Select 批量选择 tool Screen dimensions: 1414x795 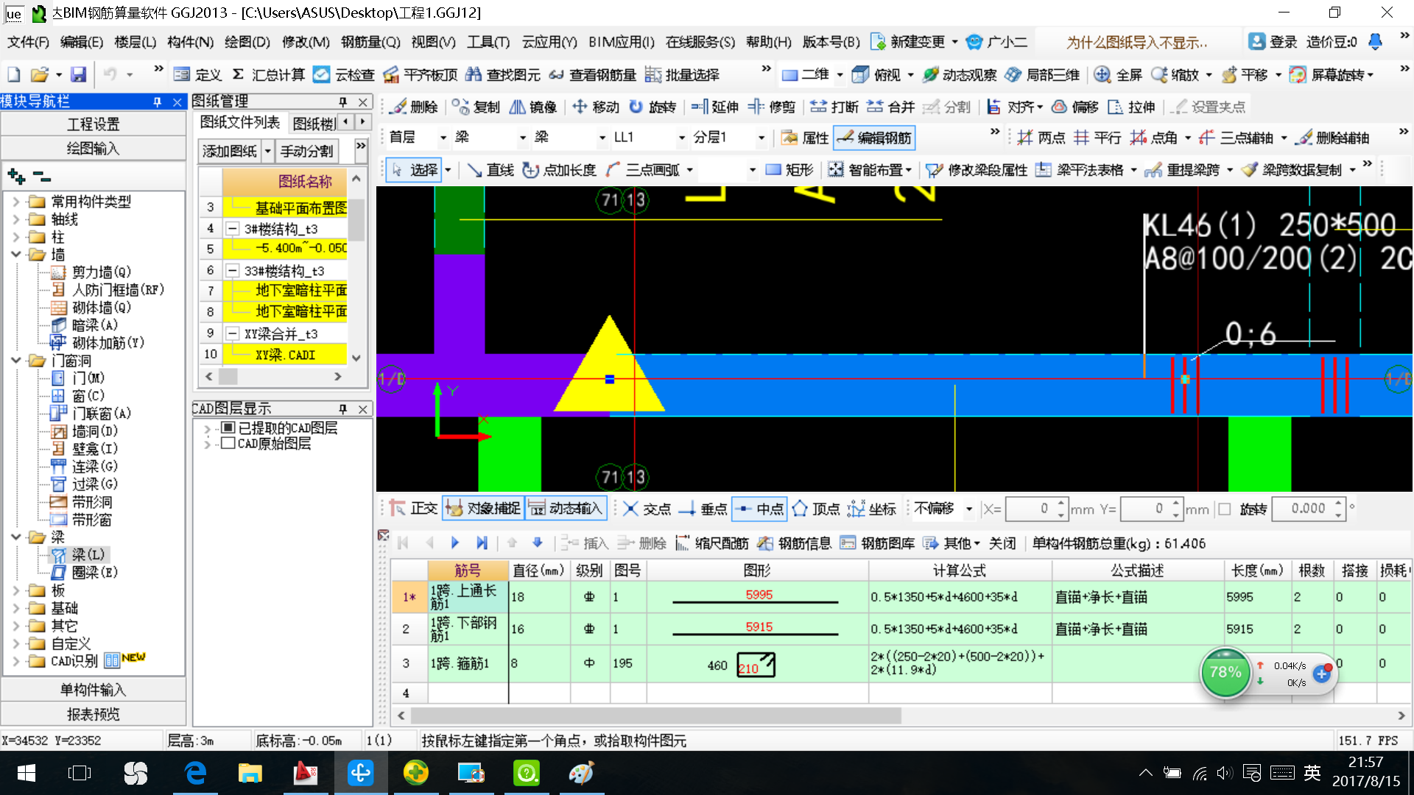coord(682,74)
